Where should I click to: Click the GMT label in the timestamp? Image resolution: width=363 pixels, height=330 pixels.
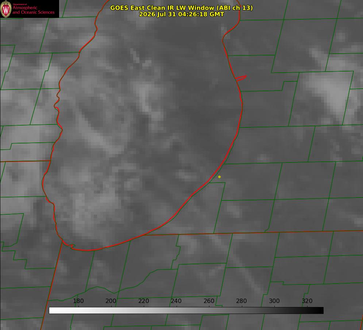[216, 14]
